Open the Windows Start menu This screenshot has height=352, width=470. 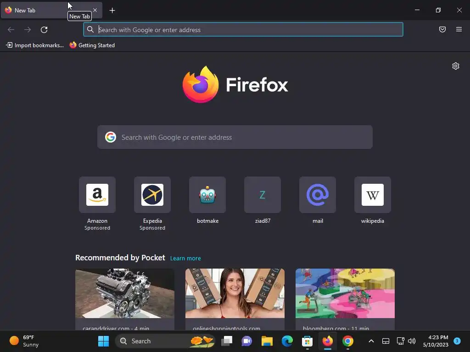tap(103, 341)
